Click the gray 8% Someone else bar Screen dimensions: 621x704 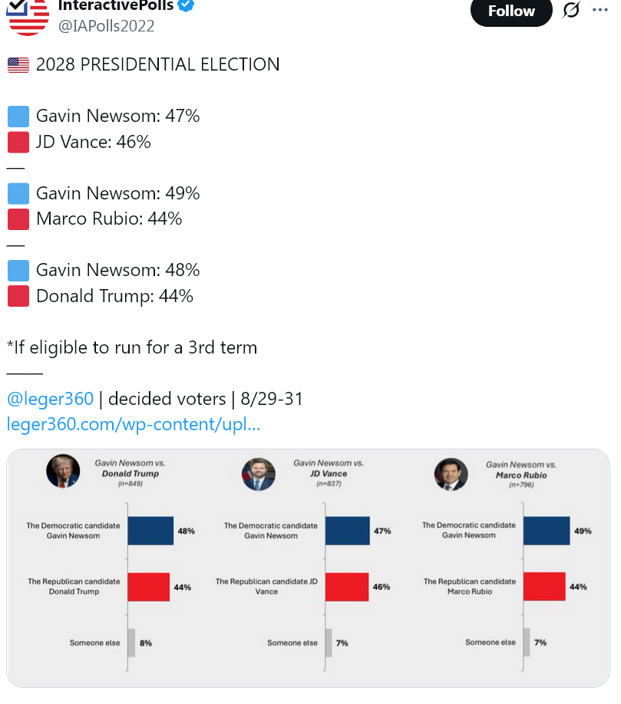(x=131, y=643)
